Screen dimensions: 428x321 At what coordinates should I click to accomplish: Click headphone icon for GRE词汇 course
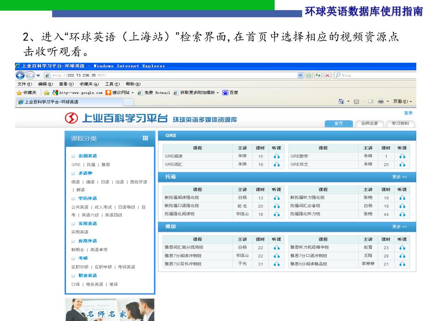(277, 165)
